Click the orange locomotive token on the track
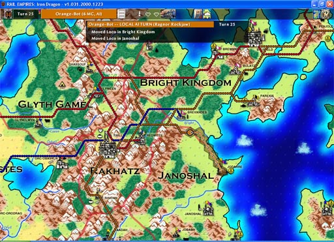 (x=190, y=132)
